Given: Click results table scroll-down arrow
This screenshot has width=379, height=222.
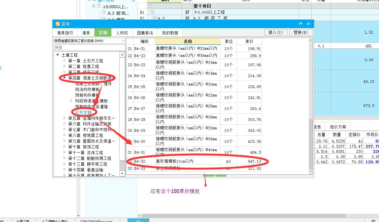Looking at the screenshot, I should pos(310,171).
